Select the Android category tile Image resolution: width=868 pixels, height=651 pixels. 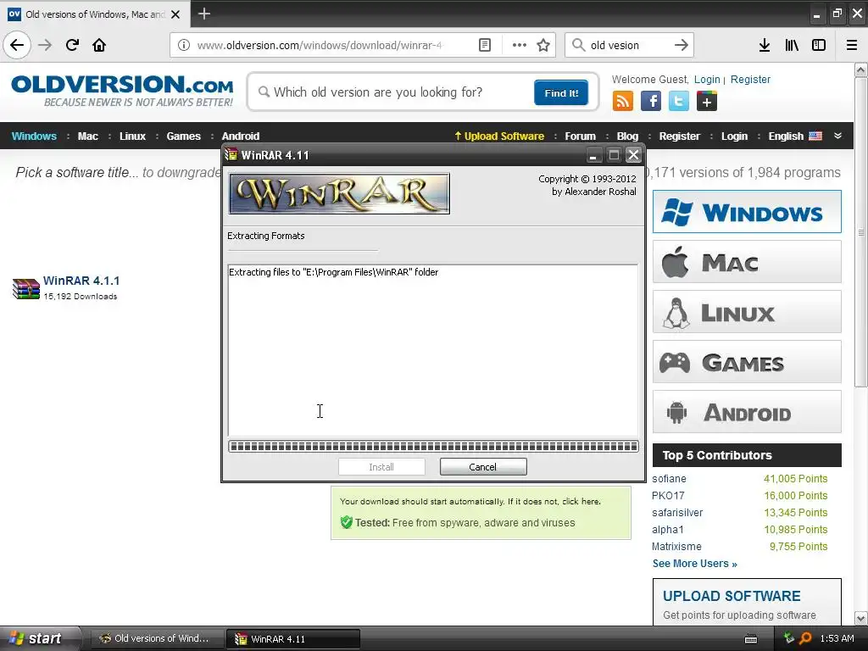coord(747,412)
